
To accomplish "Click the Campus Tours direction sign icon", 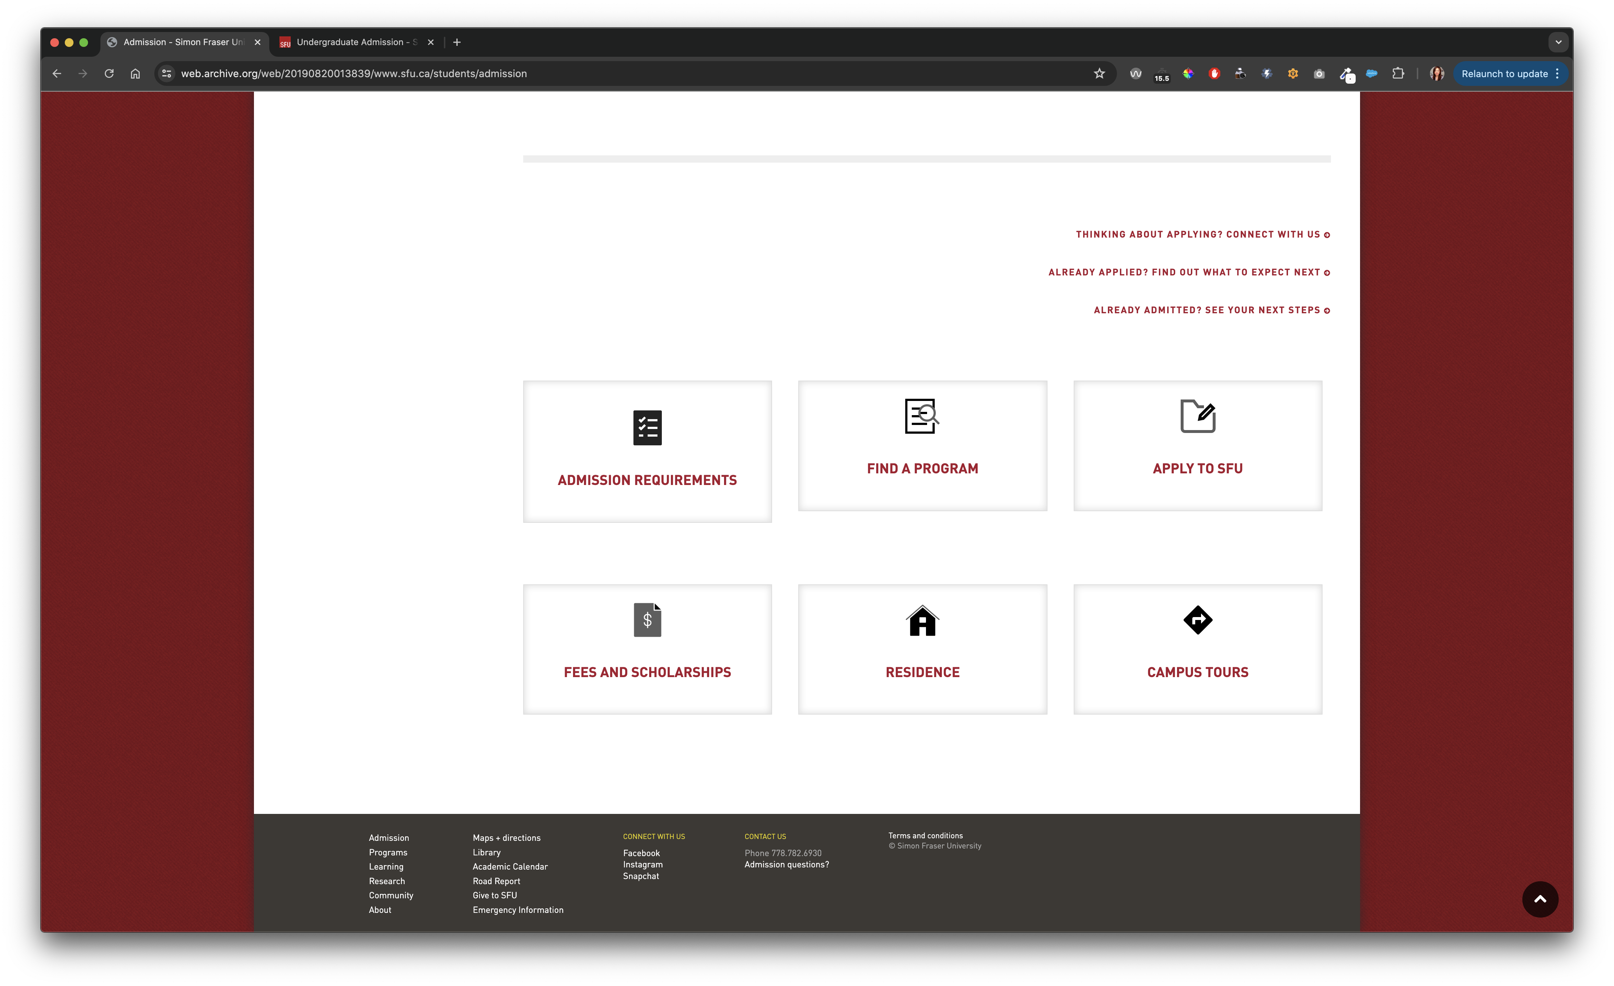I will (1197, 620).
